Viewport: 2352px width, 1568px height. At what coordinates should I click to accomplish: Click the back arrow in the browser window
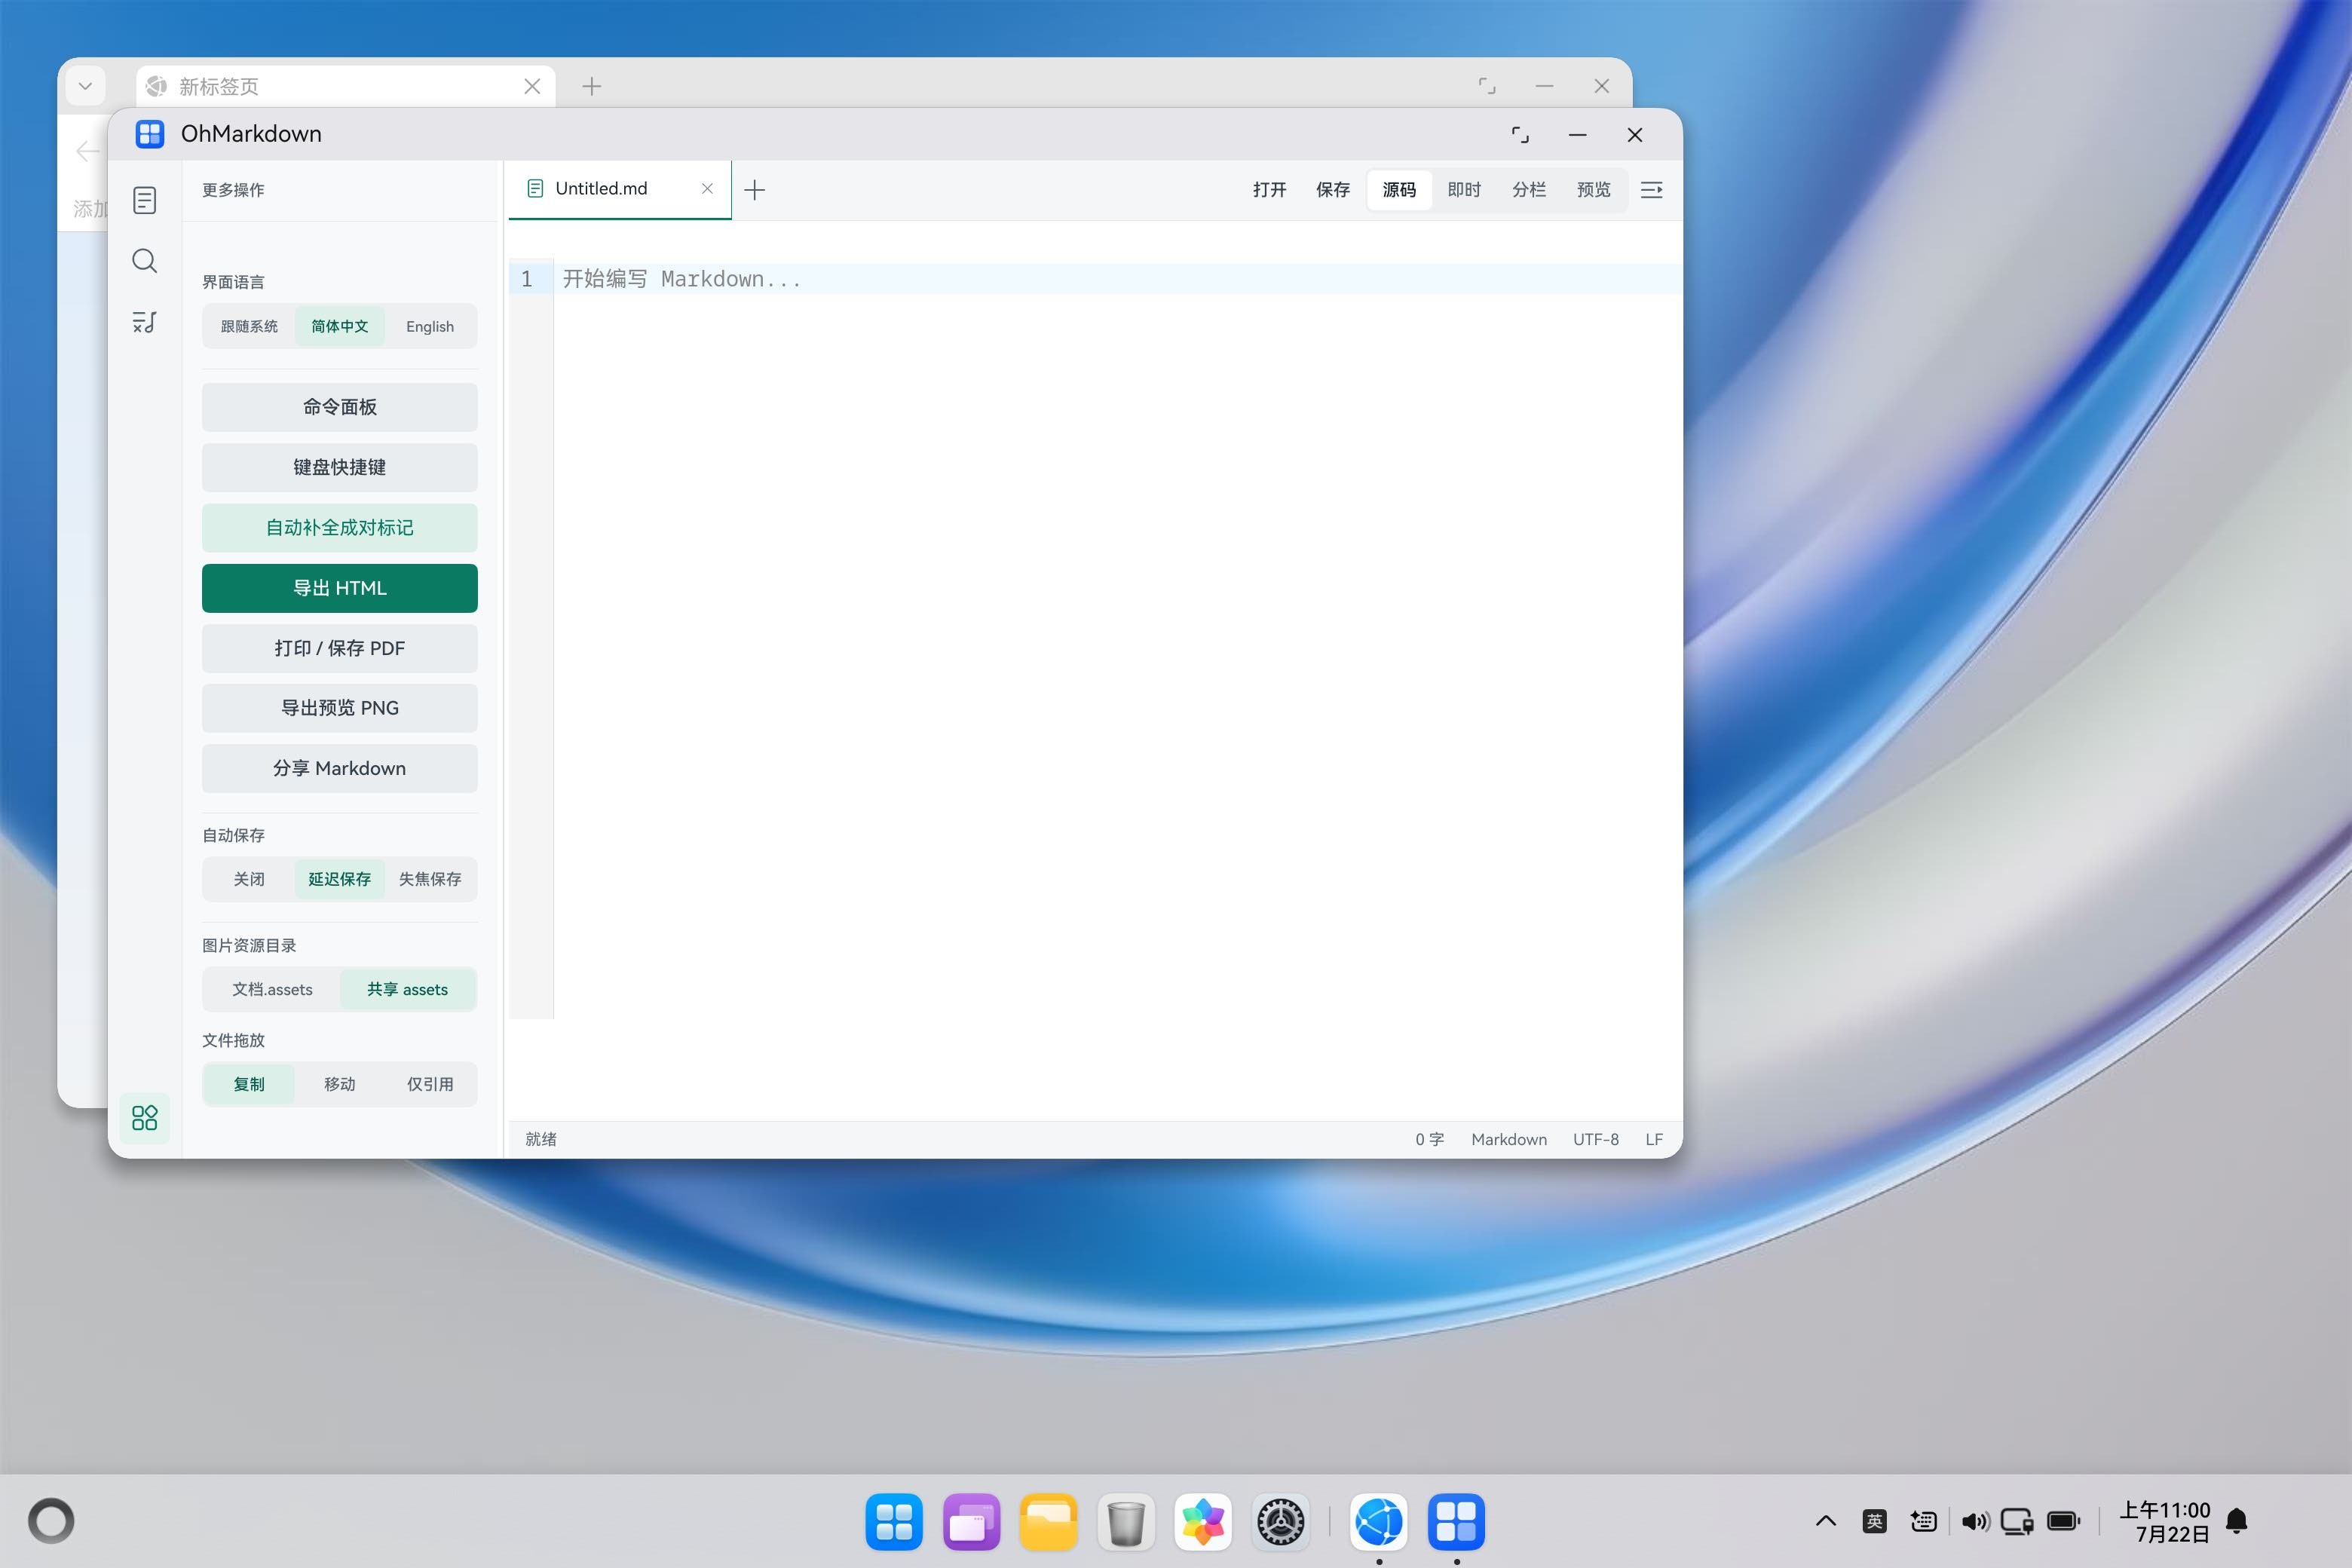[88, 151]
